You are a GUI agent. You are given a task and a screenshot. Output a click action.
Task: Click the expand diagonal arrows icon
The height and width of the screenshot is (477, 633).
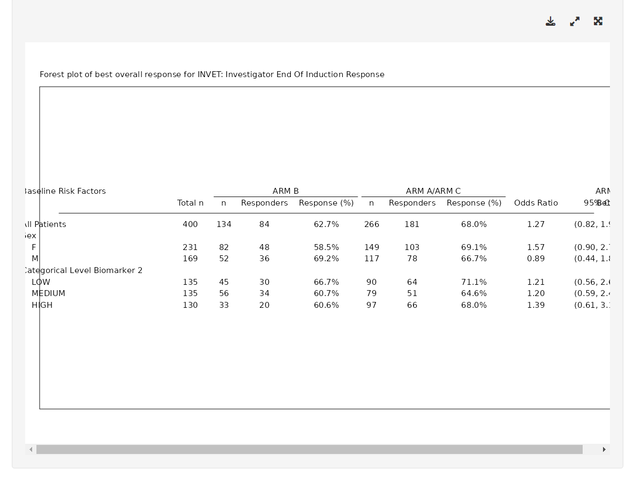tap(575, 21)
